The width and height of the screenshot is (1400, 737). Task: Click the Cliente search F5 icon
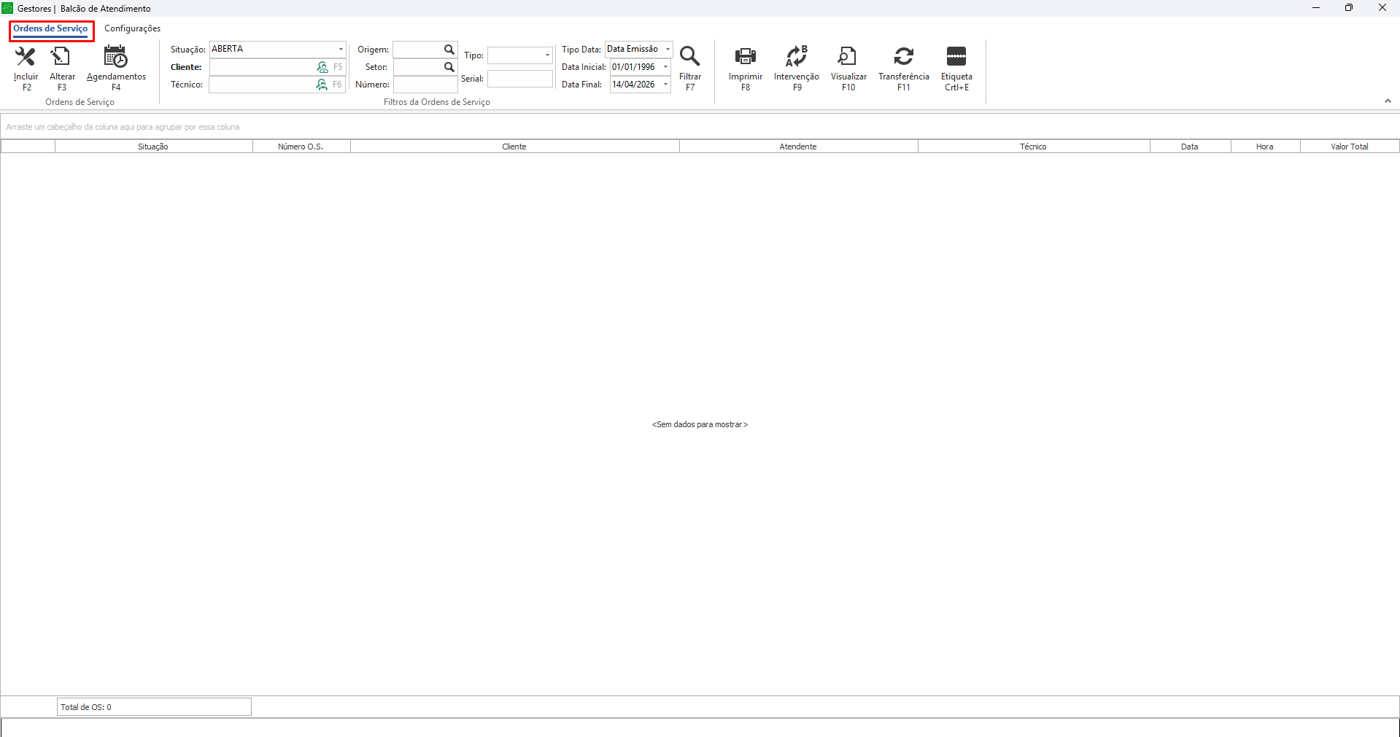tap(322, 67)
